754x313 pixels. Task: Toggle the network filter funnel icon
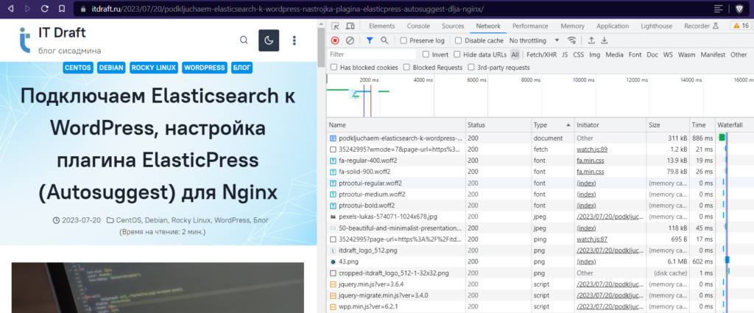pyautogui.click(x=370, y=41)
